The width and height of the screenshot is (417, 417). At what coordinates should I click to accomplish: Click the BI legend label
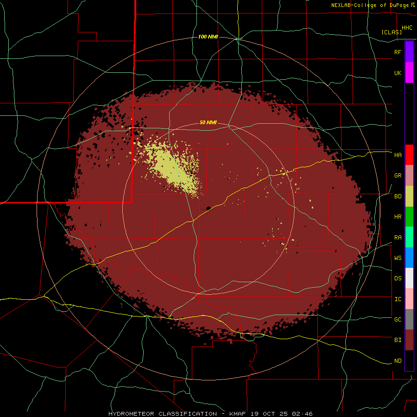tap(398, 340)
